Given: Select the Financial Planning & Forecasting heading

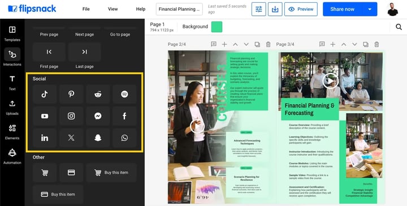Looking at the screenshot, I should [310, 109].
